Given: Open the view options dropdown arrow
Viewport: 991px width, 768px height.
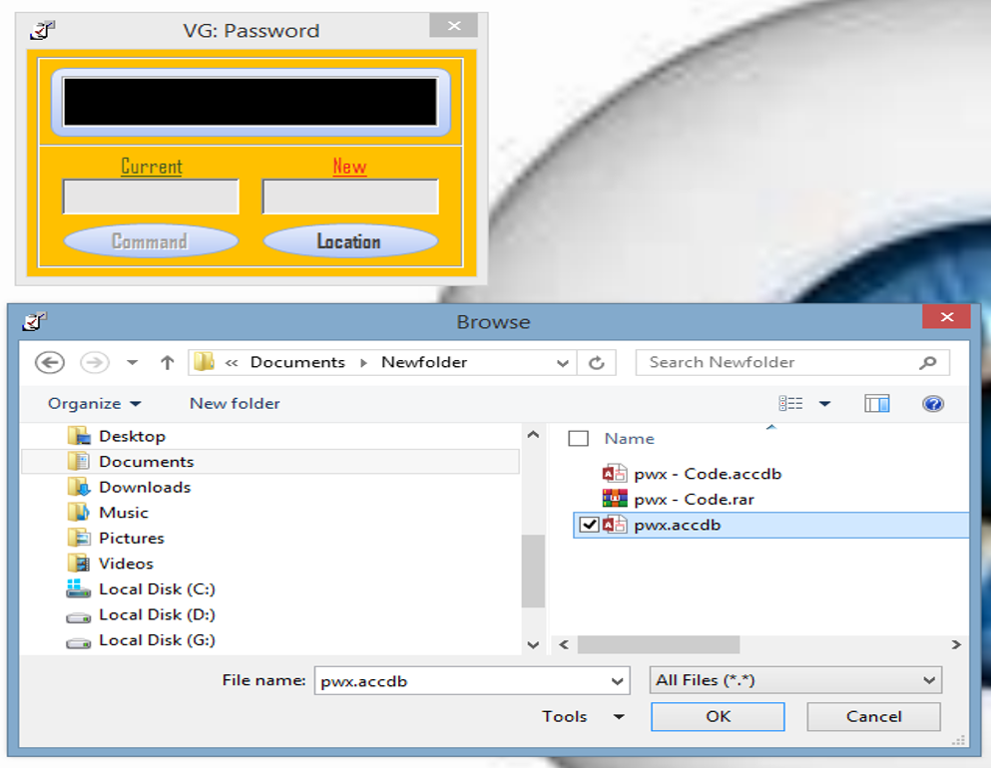Looking at the screenshot, I should [x=824, y=404].
